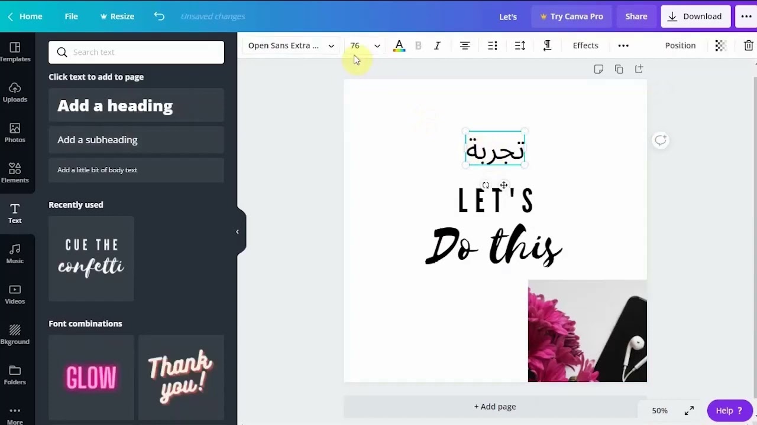Open the Templates sidebar panel
Image resolution: width=757 pixels, height=425 pixels.
[x=15, y=52]
